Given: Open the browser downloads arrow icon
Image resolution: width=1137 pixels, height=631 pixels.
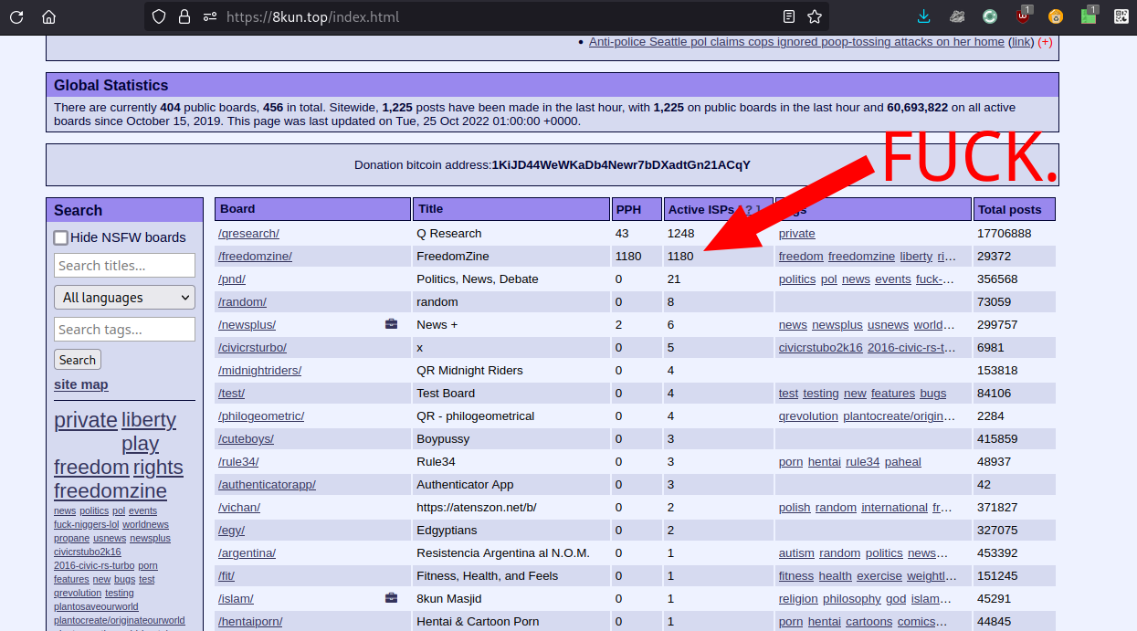Looking at the screenshot, I should pyautogui.click(x=925, y=16).
